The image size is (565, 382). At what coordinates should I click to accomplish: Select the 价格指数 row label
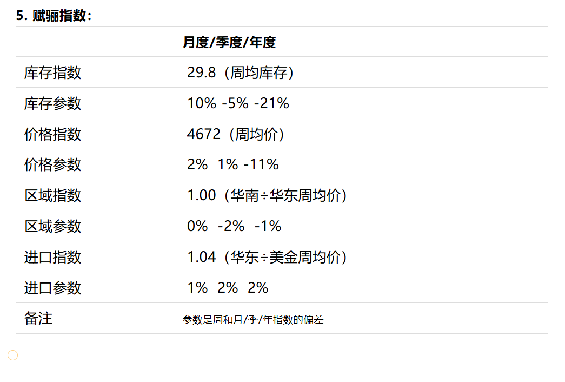point(52,134)
